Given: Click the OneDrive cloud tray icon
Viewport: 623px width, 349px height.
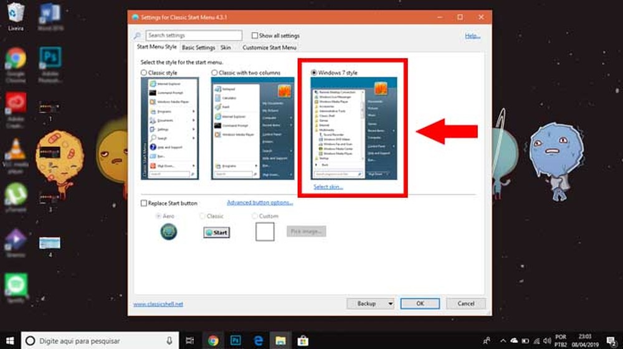Looking at the screenshot, I should coord(514,341).
